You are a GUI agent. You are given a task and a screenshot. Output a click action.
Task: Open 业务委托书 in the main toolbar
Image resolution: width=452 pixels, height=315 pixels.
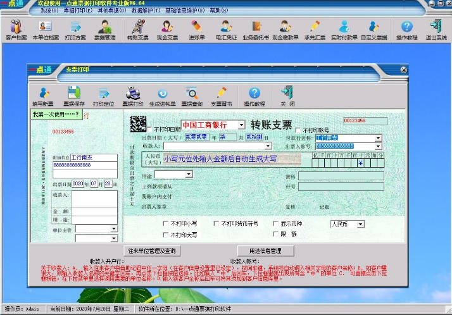256,30
